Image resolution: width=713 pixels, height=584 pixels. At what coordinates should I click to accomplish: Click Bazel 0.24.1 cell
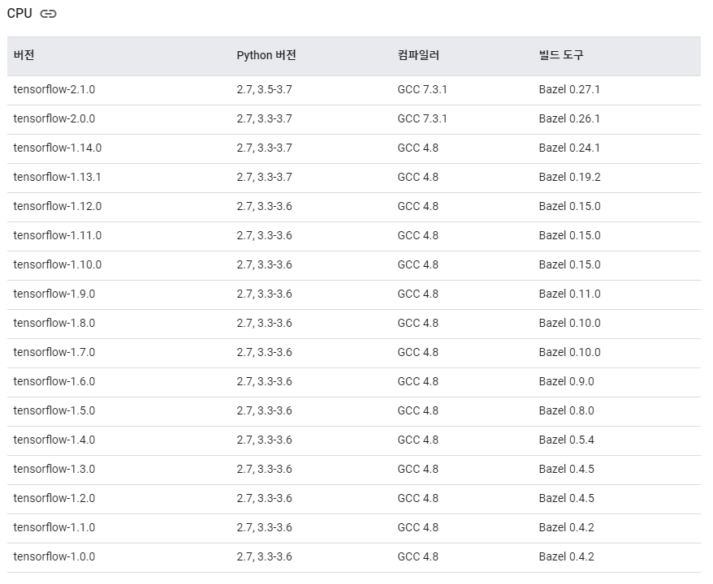(569, 148)
